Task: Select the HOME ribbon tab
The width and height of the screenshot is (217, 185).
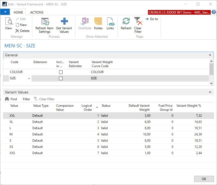Action: (18, 12)
